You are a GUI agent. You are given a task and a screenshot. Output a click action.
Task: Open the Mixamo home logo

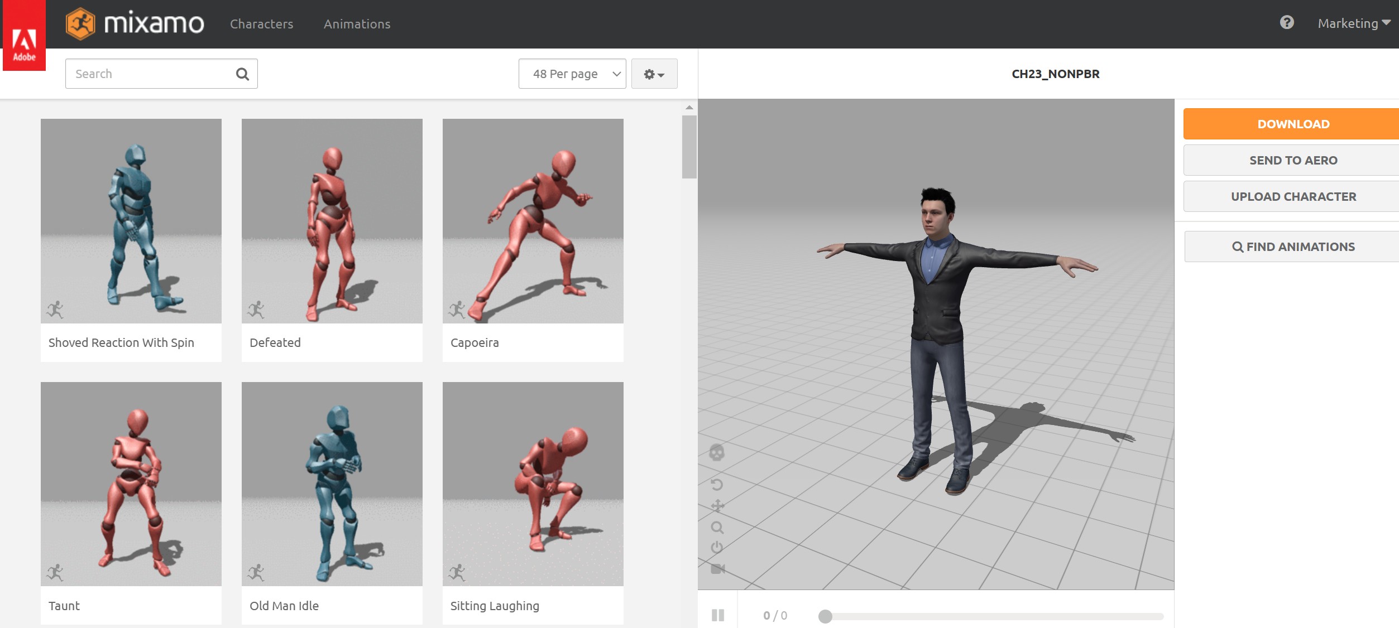[135, 24]
